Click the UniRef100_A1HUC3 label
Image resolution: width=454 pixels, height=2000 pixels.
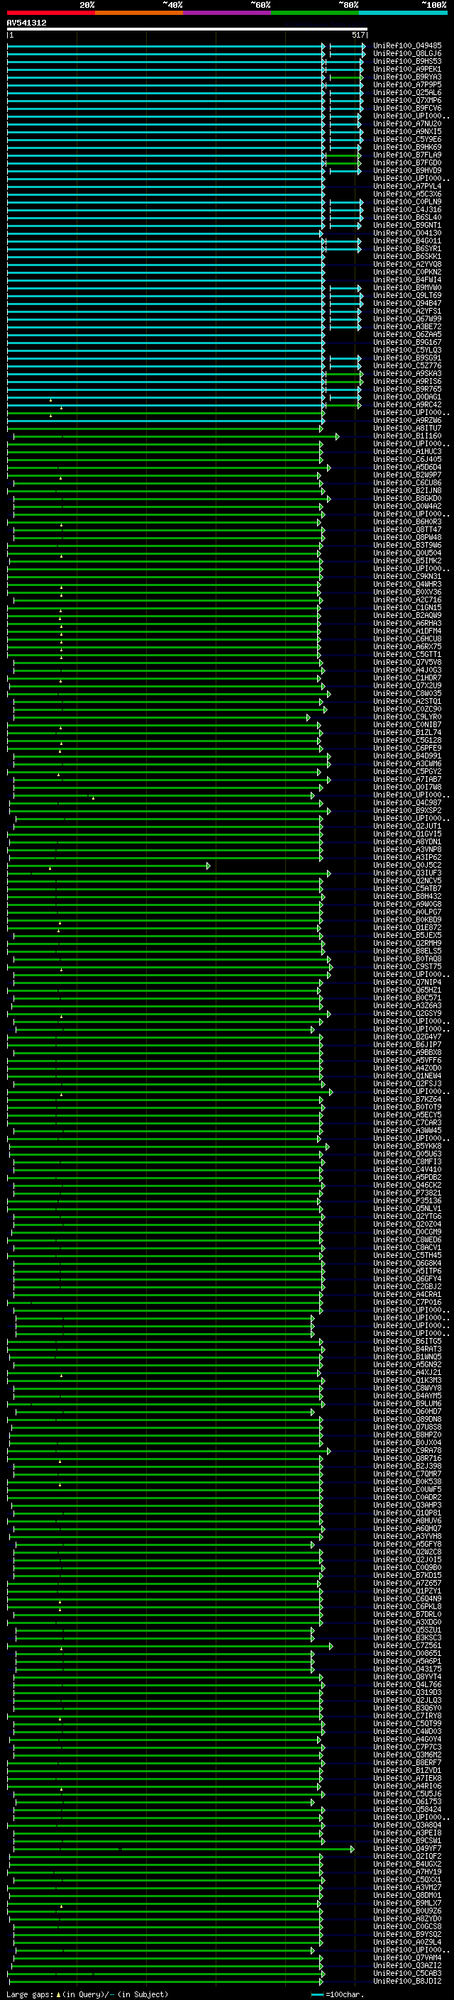pos(407,451)
